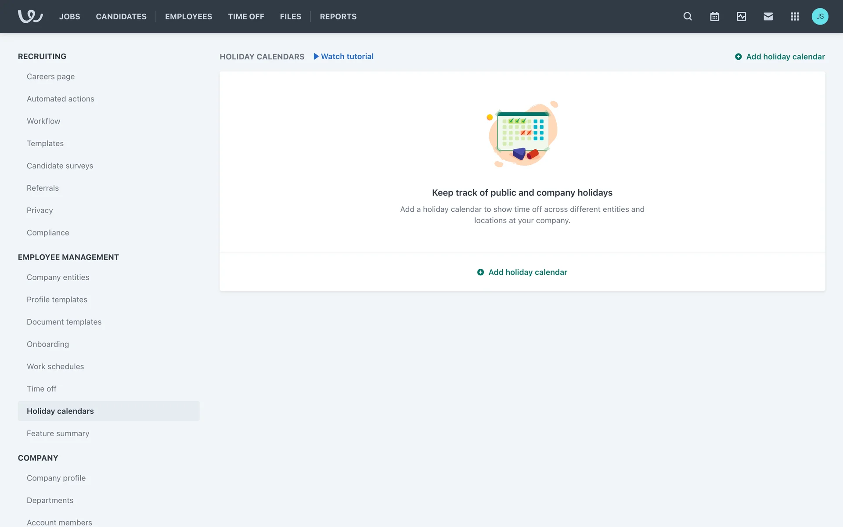Viewport: 843px width, 527px height.
Task: Click the Workable logo icon
Action: 30,16
